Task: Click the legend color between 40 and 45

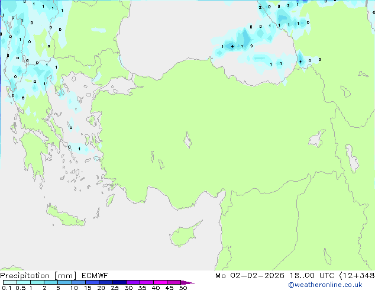Action: click(161, 283)
